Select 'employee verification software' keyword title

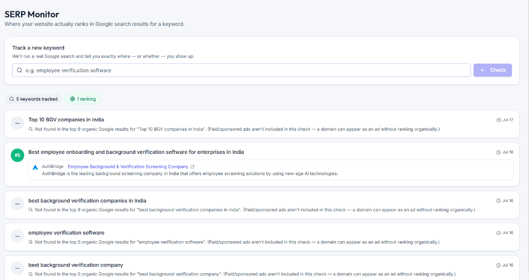click(x=66, y=233)
